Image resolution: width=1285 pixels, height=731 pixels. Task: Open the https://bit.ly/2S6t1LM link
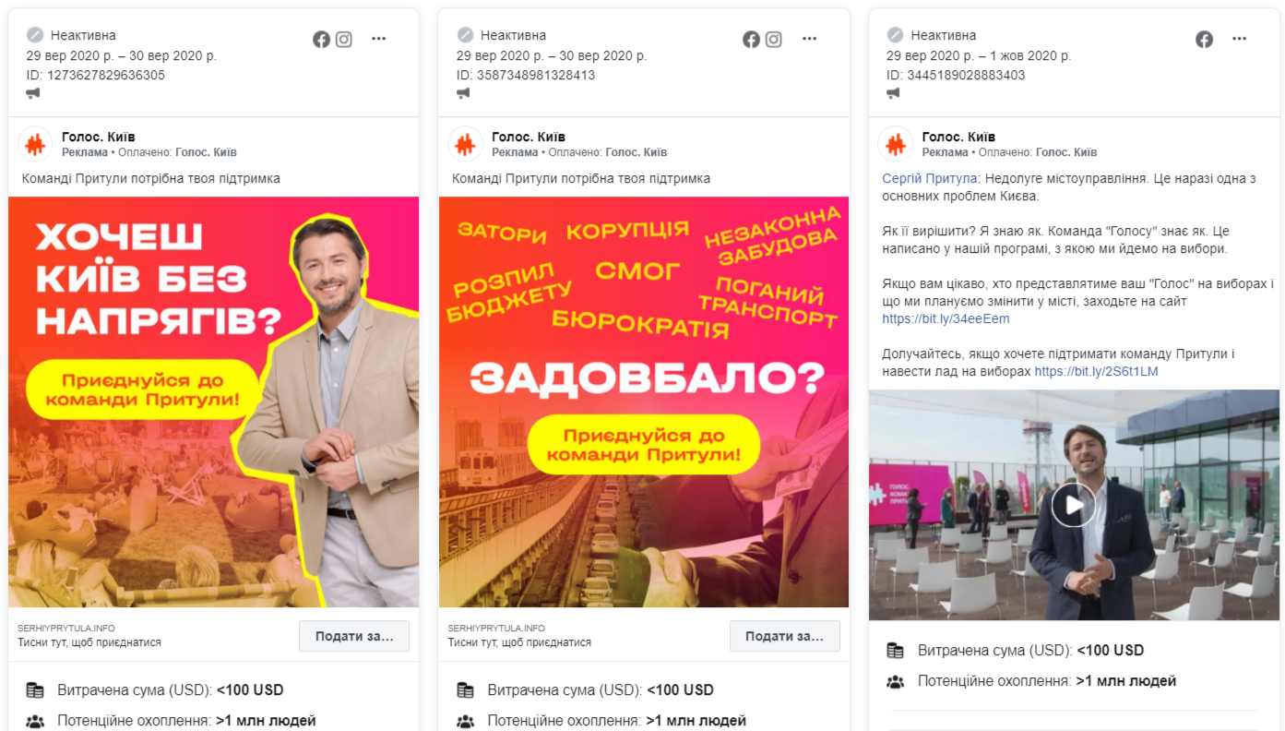pos(1096,372)
